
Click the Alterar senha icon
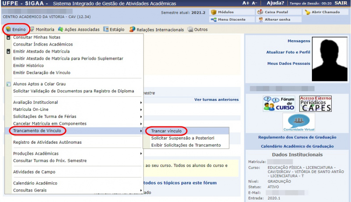261,20
